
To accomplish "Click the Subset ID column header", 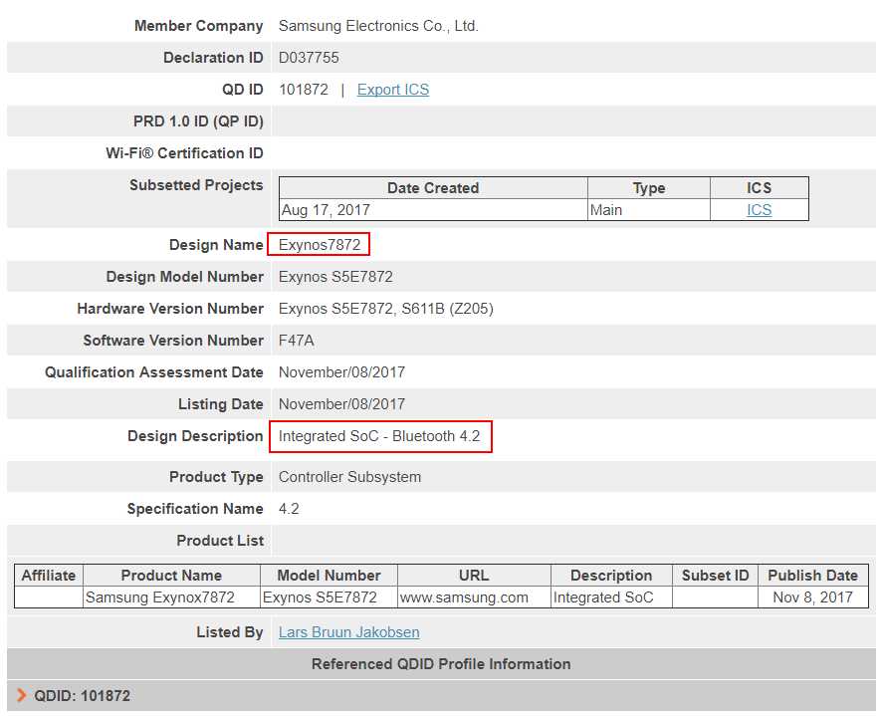I will point(715,576).
